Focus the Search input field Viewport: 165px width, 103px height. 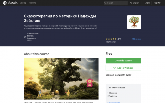tap(116, 3)
